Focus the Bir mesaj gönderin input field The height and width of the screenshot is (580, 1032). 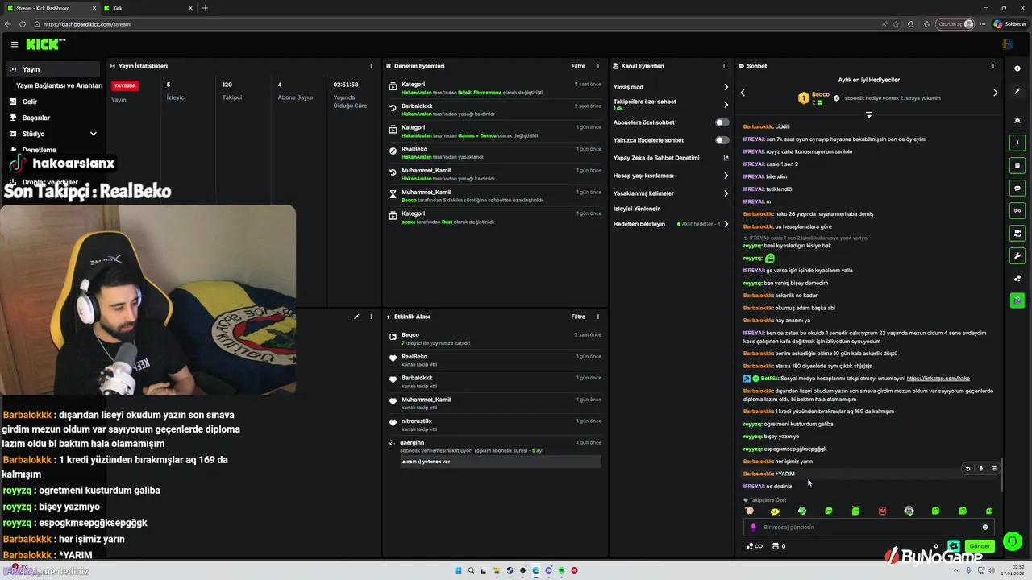(x=868, y=528)
